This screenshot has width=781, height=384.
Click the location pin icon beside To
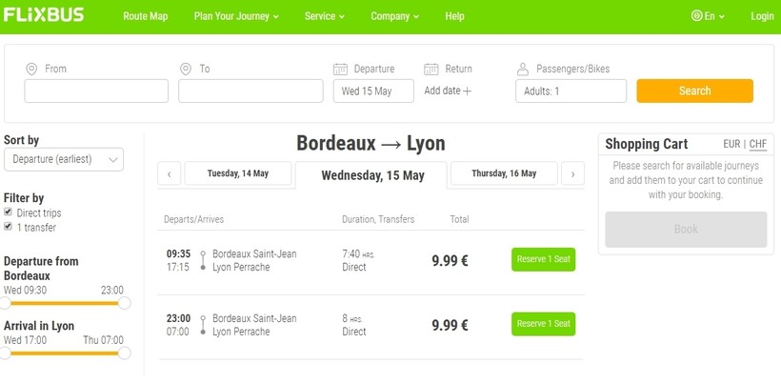186,69
